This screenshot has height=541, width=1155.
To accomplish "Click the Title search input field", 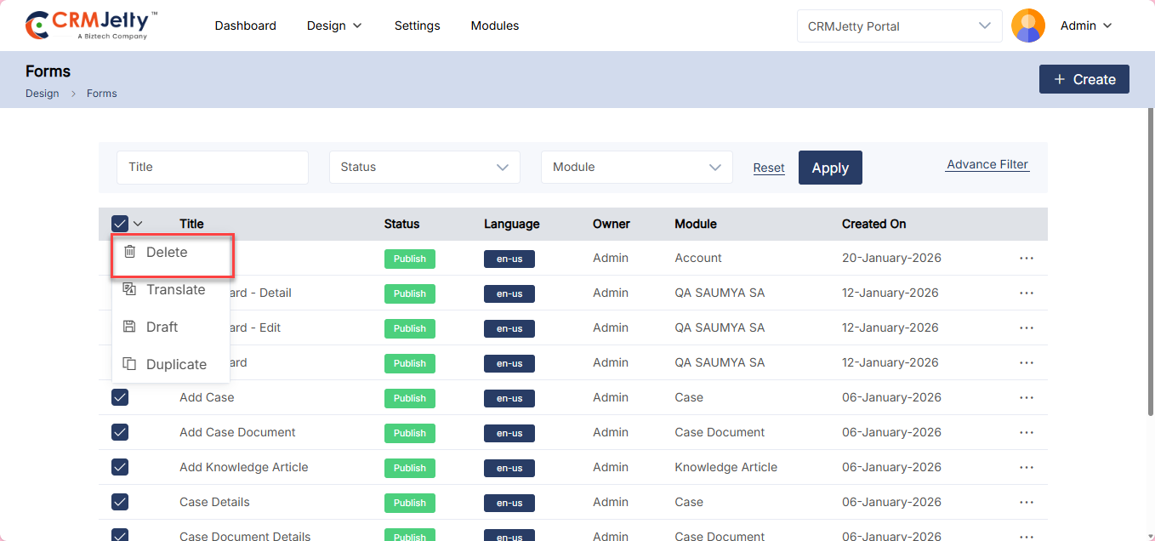I will pos(212,168).
